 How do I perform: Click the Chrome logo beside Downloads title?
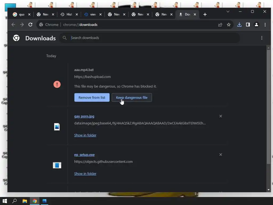[16, 38]
